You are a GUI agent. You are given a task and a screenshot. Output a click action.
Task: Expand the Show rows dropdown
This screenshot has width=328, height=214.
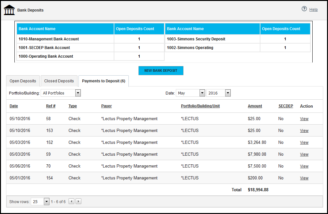40,202
